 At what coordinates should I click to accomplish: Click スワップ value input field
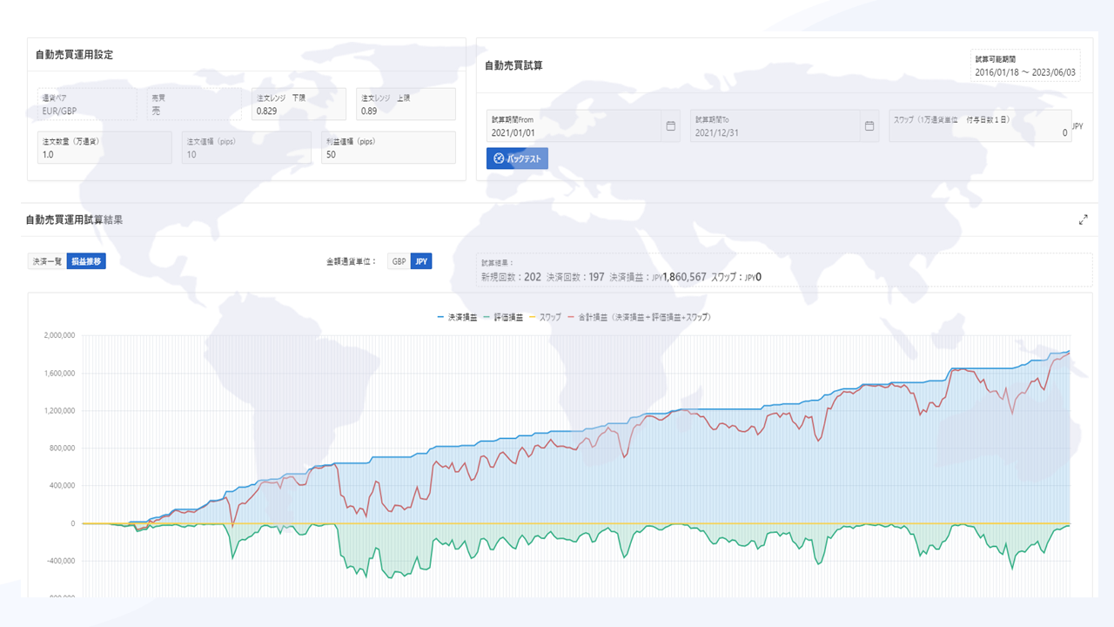coord(980,126)
